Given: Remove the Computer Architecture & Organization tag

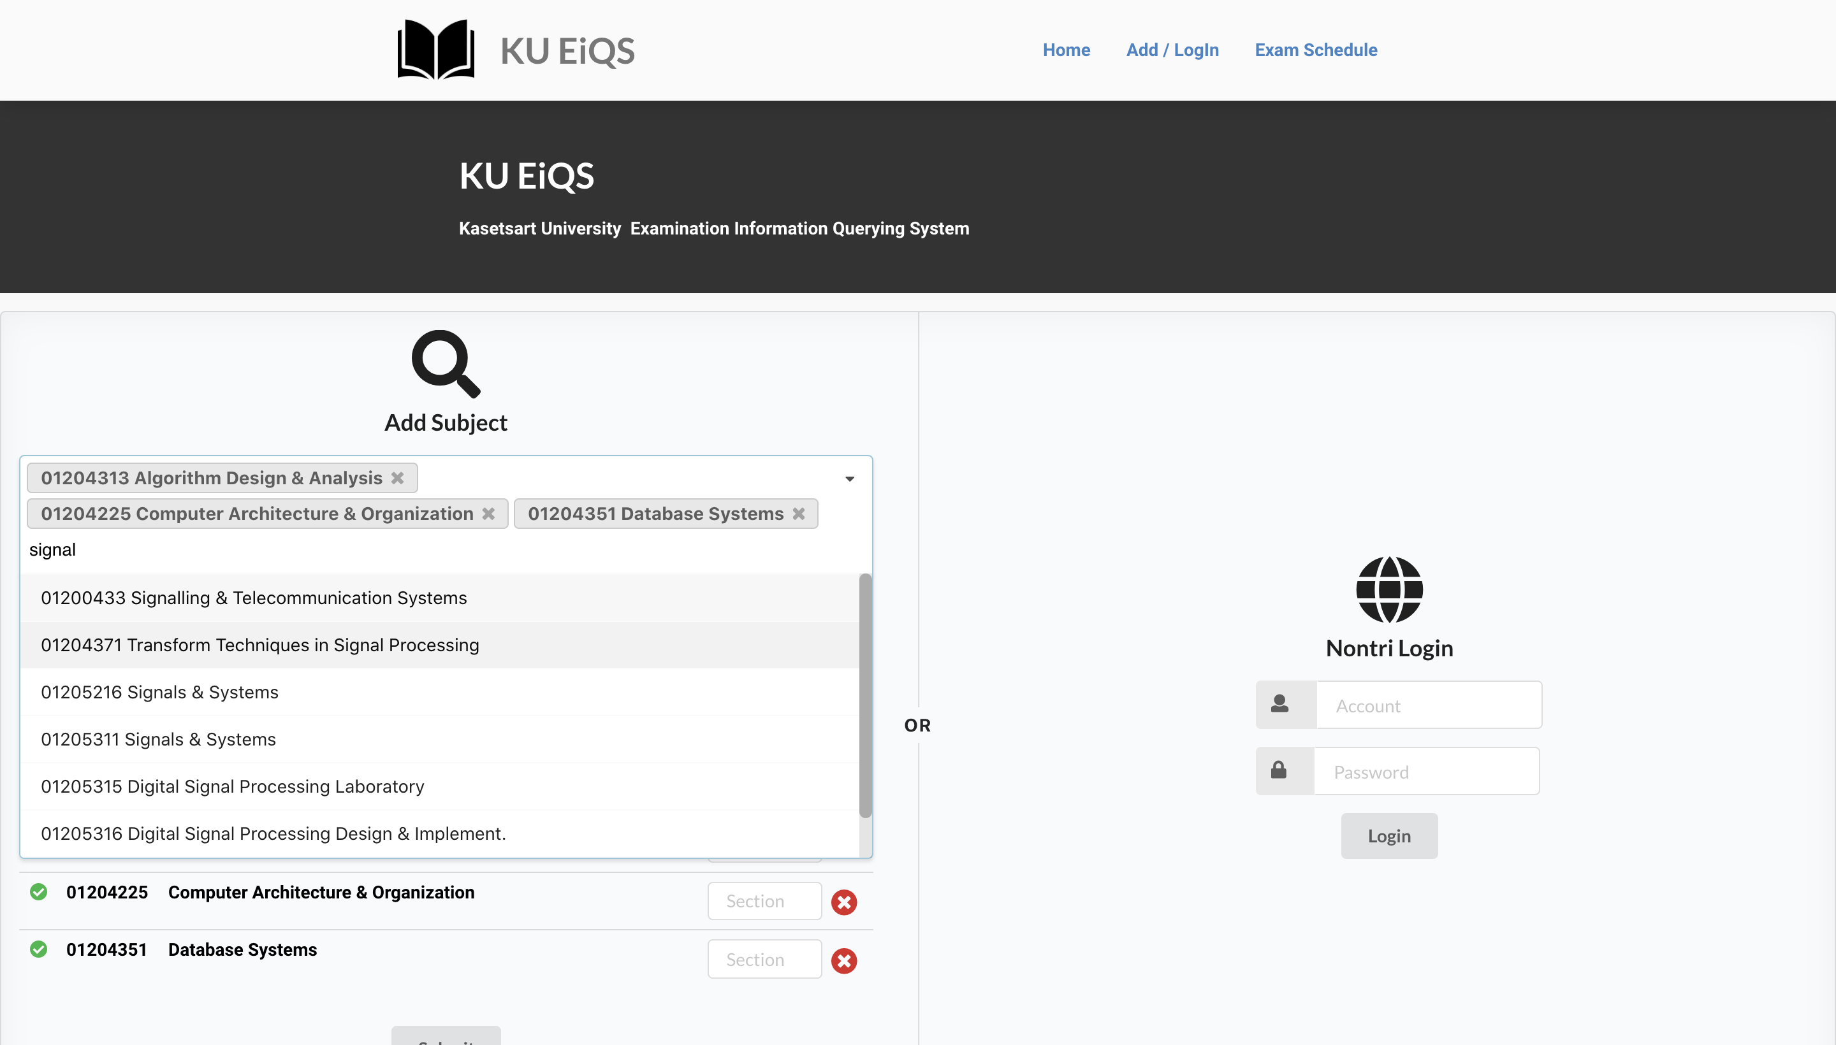Looking at the screenshot, I should tap(488, 514).
